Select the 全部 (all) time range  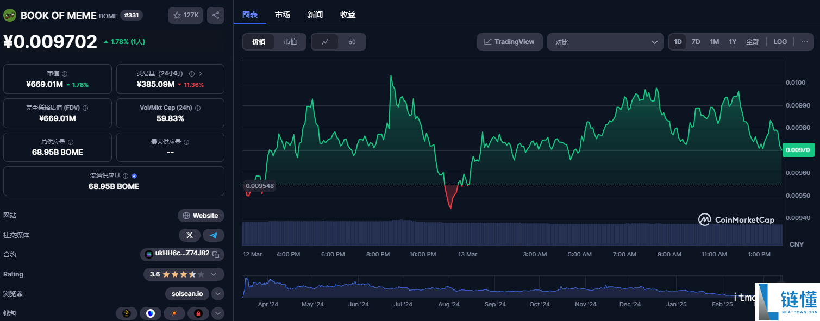coord(753,42)
